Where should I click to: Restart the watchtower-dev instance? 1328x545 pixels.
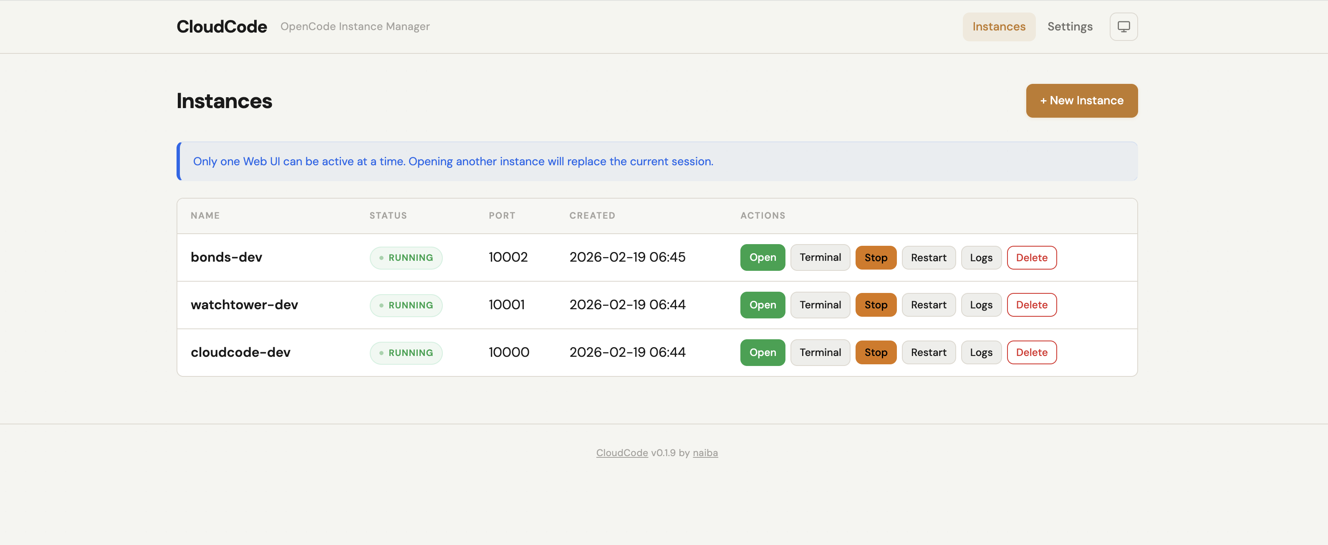point(928,305)
